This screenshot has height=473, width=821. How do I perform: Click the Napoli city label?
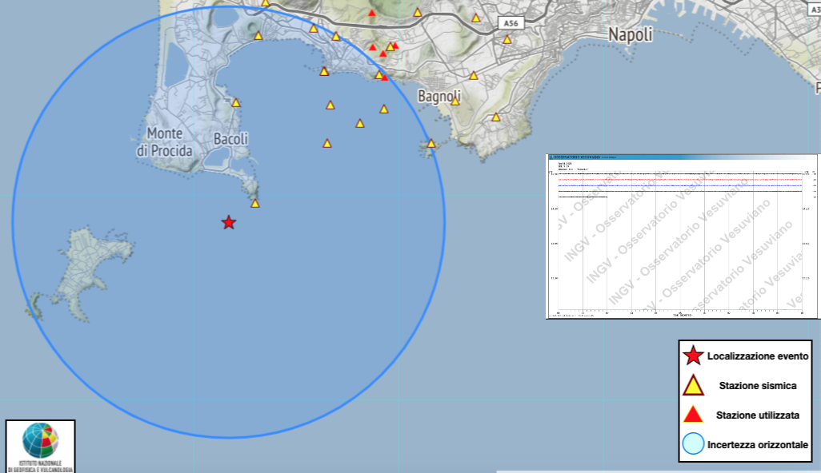(x=631, y=35)
